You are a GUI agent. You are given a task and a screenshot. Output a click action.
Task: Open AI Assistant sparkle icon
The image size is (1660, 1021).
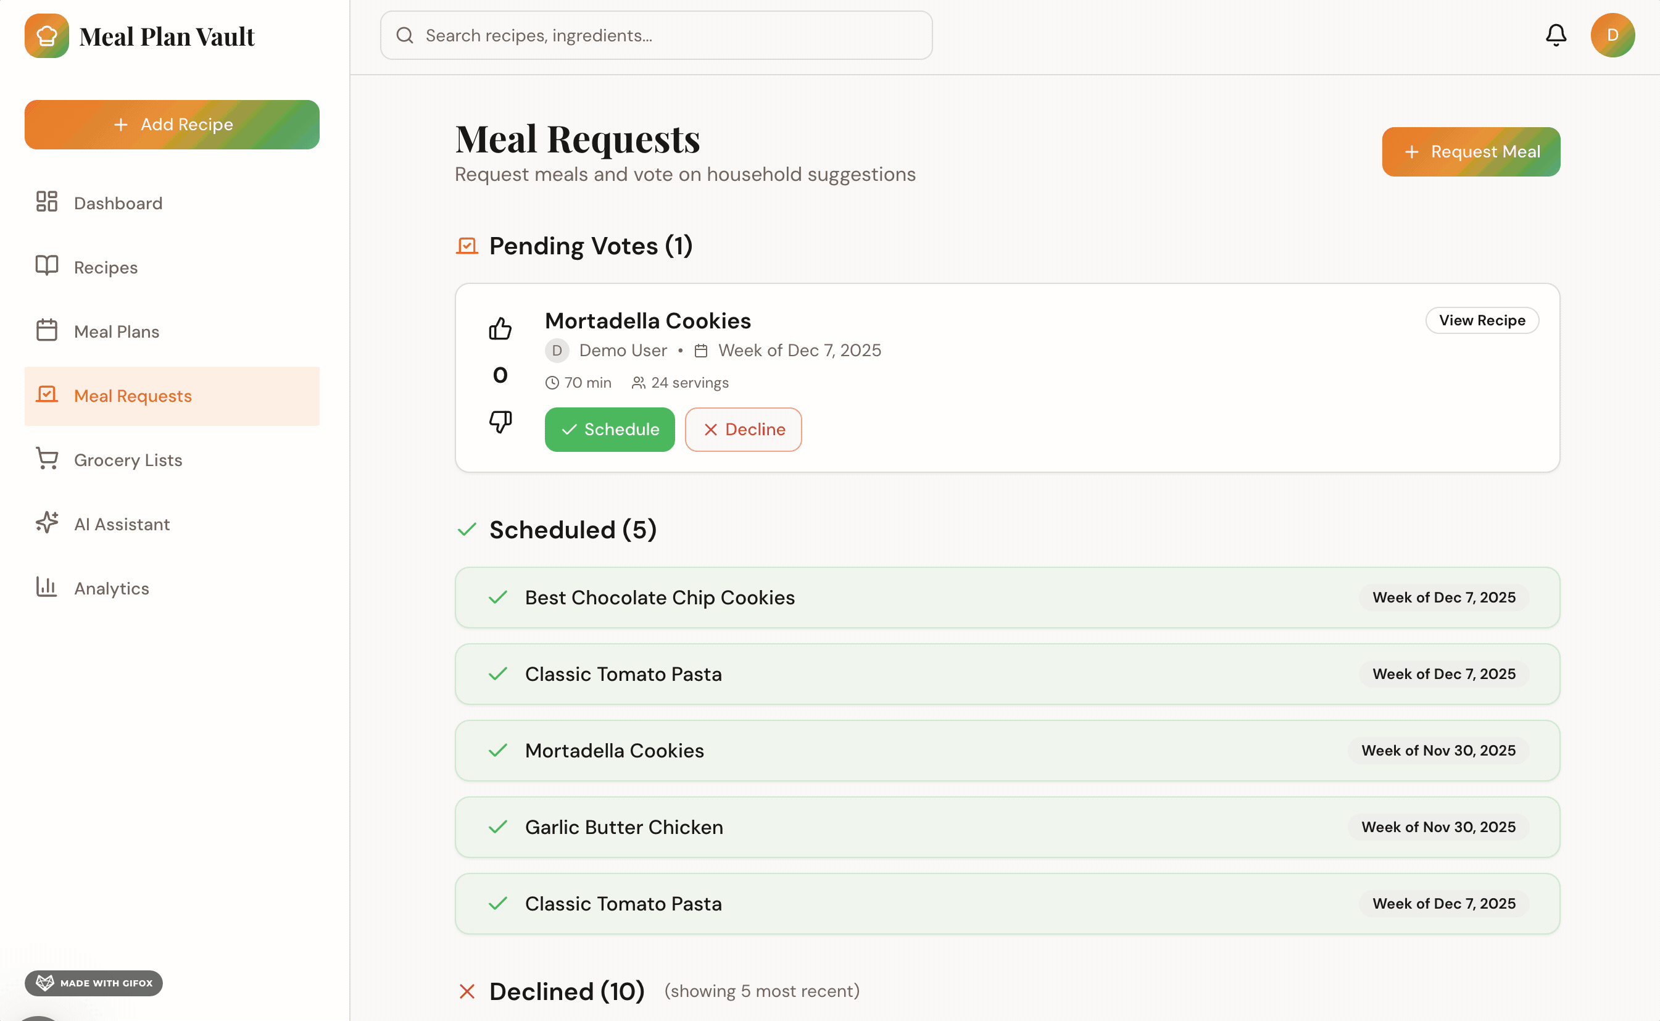46,523
